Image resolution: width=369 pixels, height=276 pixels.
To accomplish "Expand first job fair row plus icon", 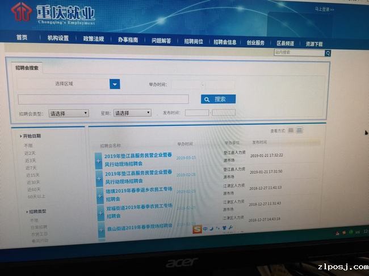I will click(99, 161).
